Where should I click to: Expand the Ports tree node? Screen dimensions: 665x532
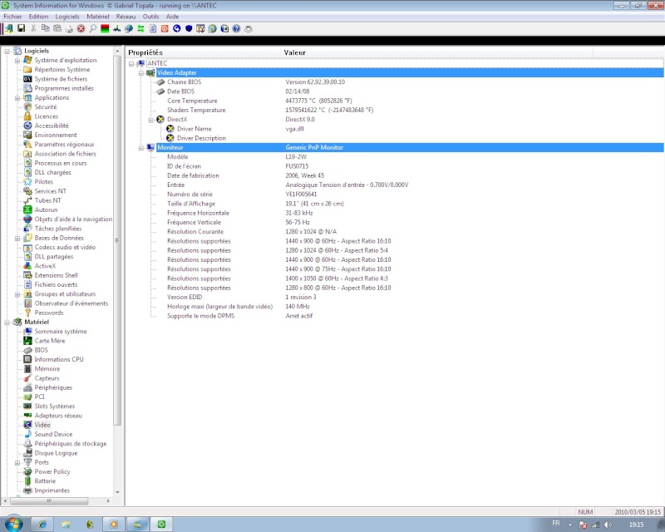17,463
